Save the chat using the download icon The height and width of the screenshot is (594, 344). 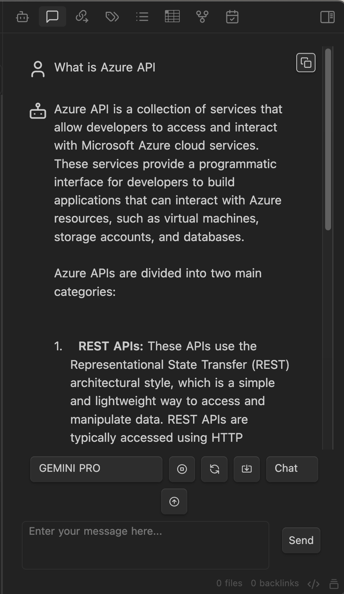247,469
